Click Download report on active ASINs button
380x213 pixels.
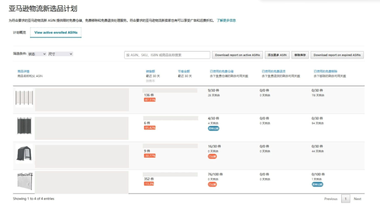click(237, 55)
